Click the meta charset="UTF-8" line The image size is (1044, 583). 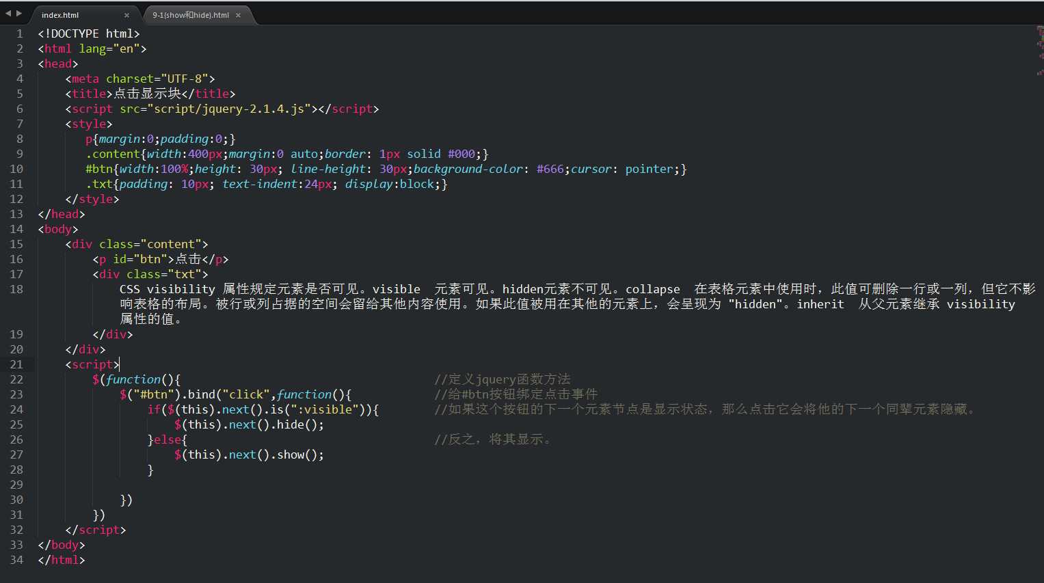pos(140,79)
